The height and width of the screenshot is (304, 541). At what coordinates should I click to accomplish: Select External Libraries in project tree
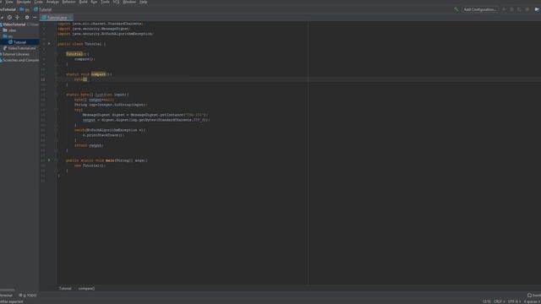(x=16, y=54)
